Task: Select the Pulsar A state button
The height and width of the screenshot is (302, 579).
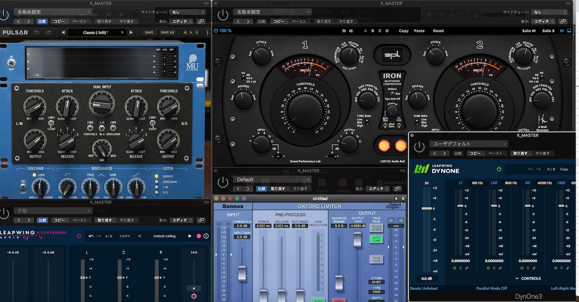Action: coord(185,32)
